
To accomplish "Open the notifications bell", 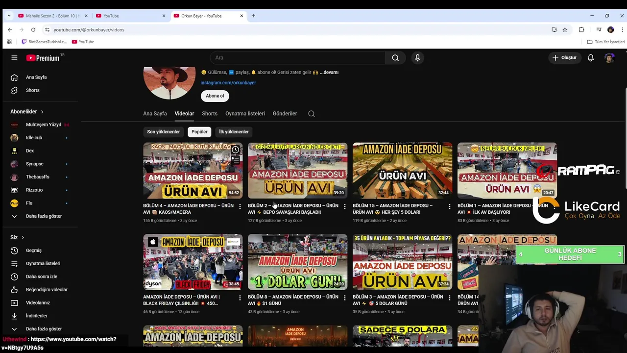I will point(591,58).
